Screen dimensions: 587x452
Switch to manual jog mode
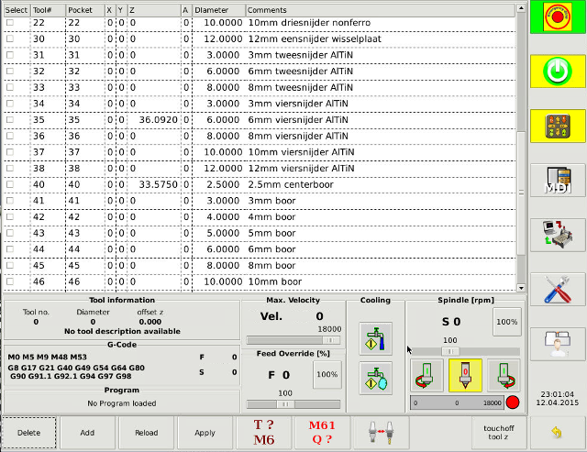point(558,127)
